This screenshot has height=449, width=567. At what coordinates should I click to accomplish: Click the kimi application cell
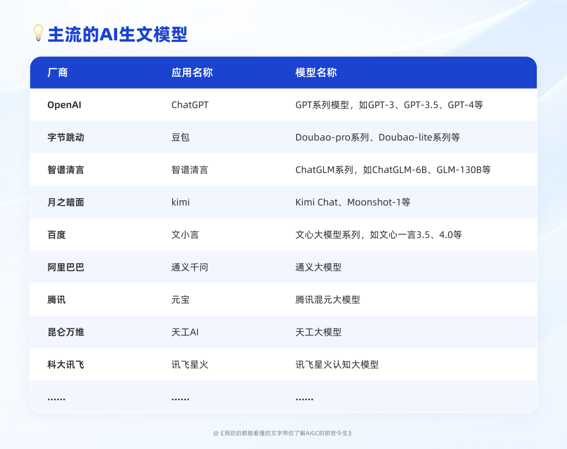pos(181,202)
